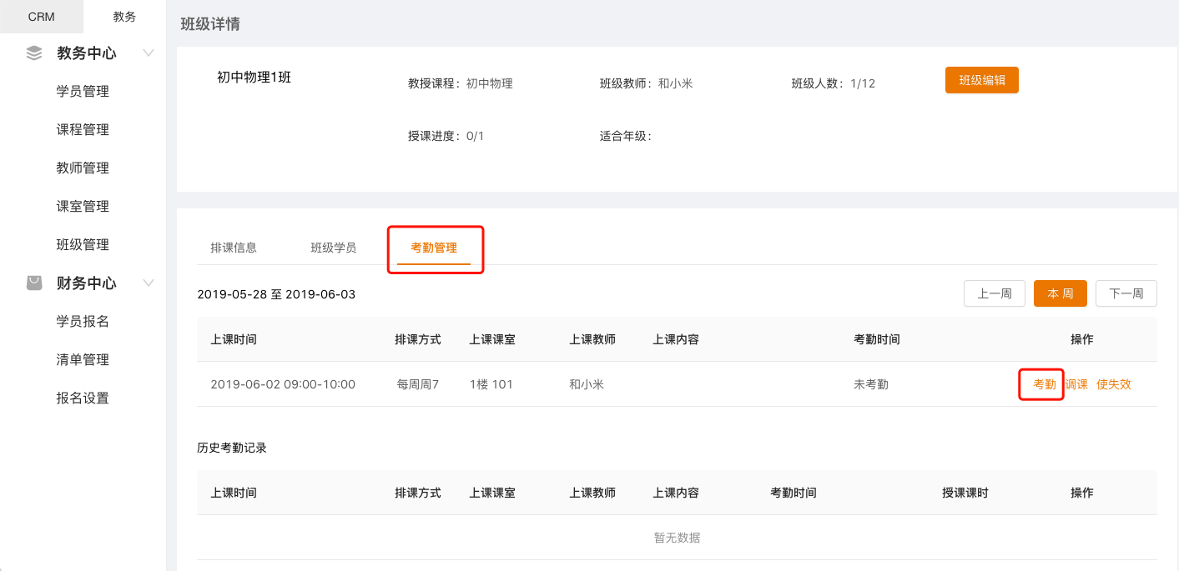1179x571 pixels.
Task: Click 考勤 link in the class row
Action: point(1044,384)
